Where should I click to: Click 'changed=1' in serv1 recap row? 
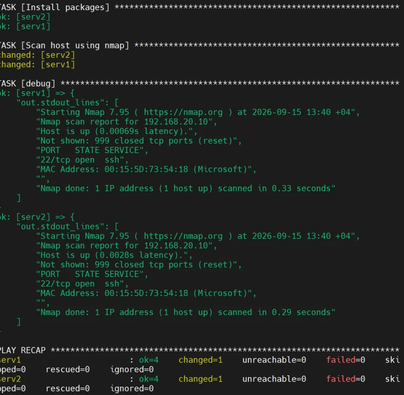200,360
